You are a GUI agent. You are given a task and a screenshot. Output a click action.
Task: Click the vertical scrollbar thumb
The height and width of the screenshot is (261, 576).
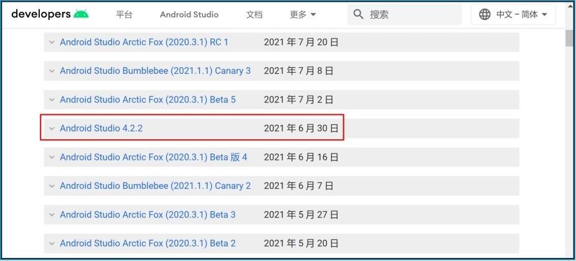(x=569, y=38)
